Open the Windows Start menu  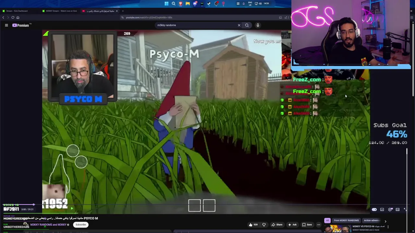click(166, 4)
